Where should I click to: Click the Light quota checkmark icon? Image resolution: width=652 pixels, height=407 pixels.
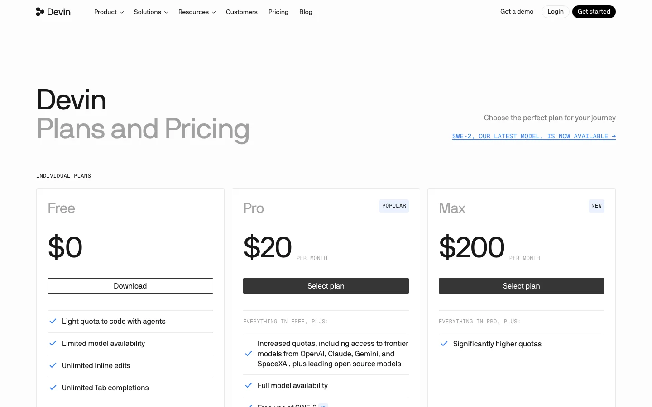point(53,321)
